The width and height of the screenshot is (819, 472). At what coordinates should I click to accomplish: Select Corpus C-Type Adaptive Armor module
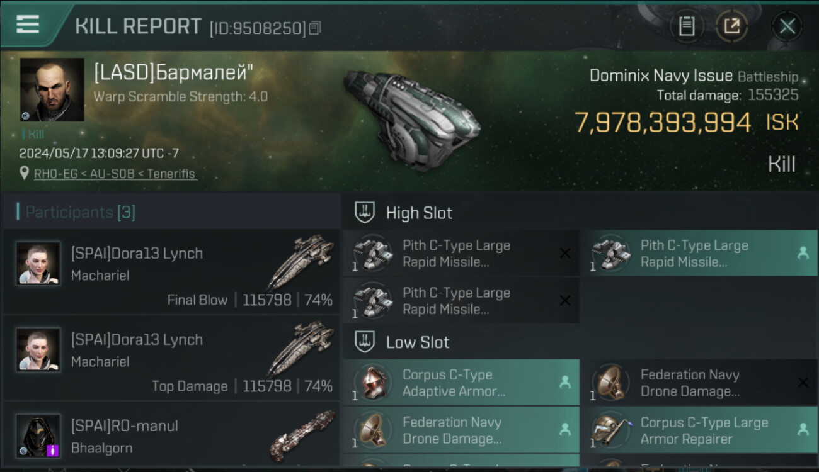click(461, 383)
